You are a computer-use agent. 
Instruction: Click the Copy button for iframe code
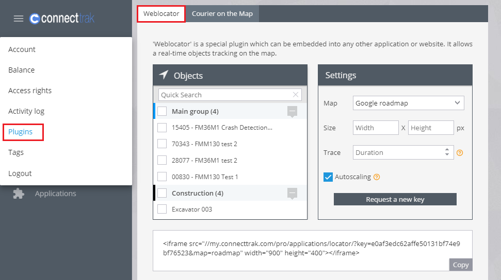tap(460, 265)
